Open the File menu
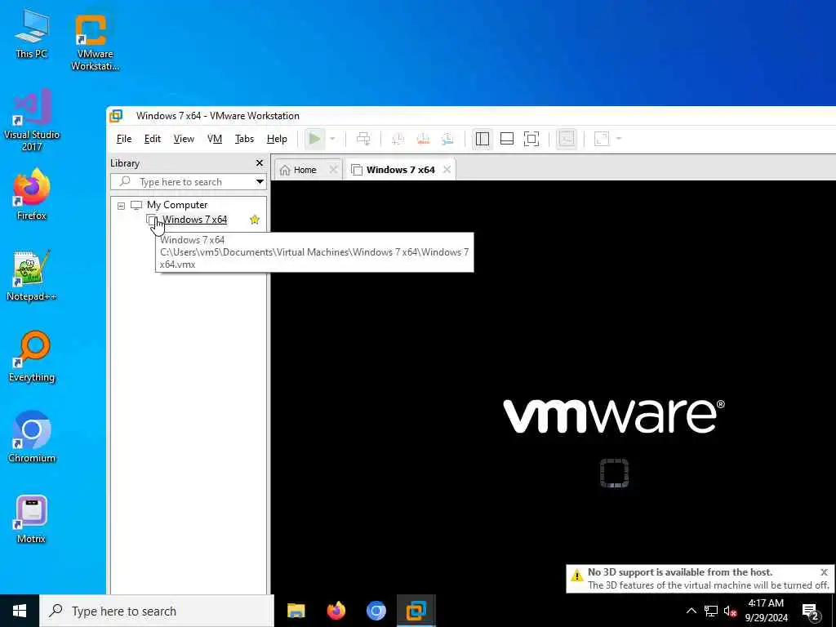This screenshot has width=836, height=627. [124, 139]
